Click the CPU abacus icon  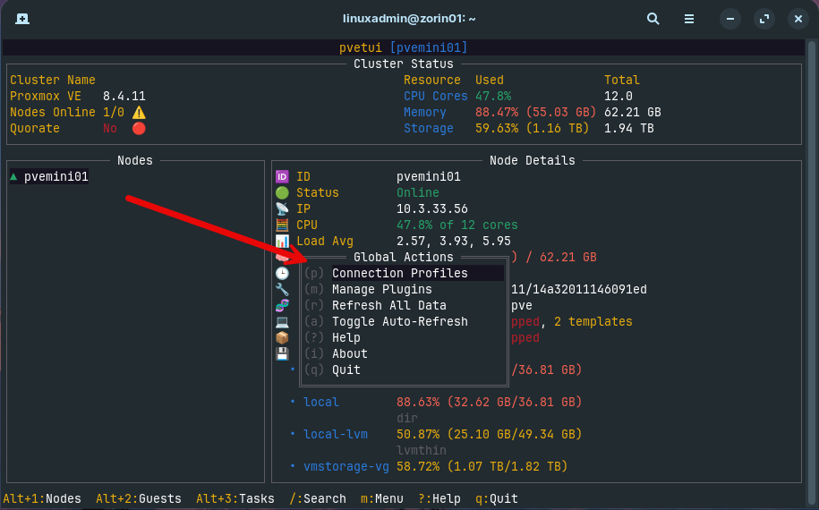282,225
